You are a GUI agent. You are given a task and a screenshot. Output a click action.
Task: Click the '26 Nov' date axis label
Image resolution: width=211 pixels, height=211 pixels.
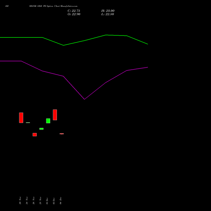point(34,200)
